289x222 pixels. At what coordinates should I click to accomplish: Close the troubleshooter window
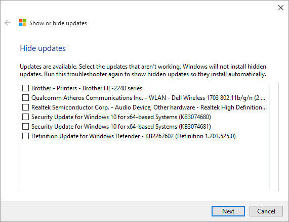point(281,8)
